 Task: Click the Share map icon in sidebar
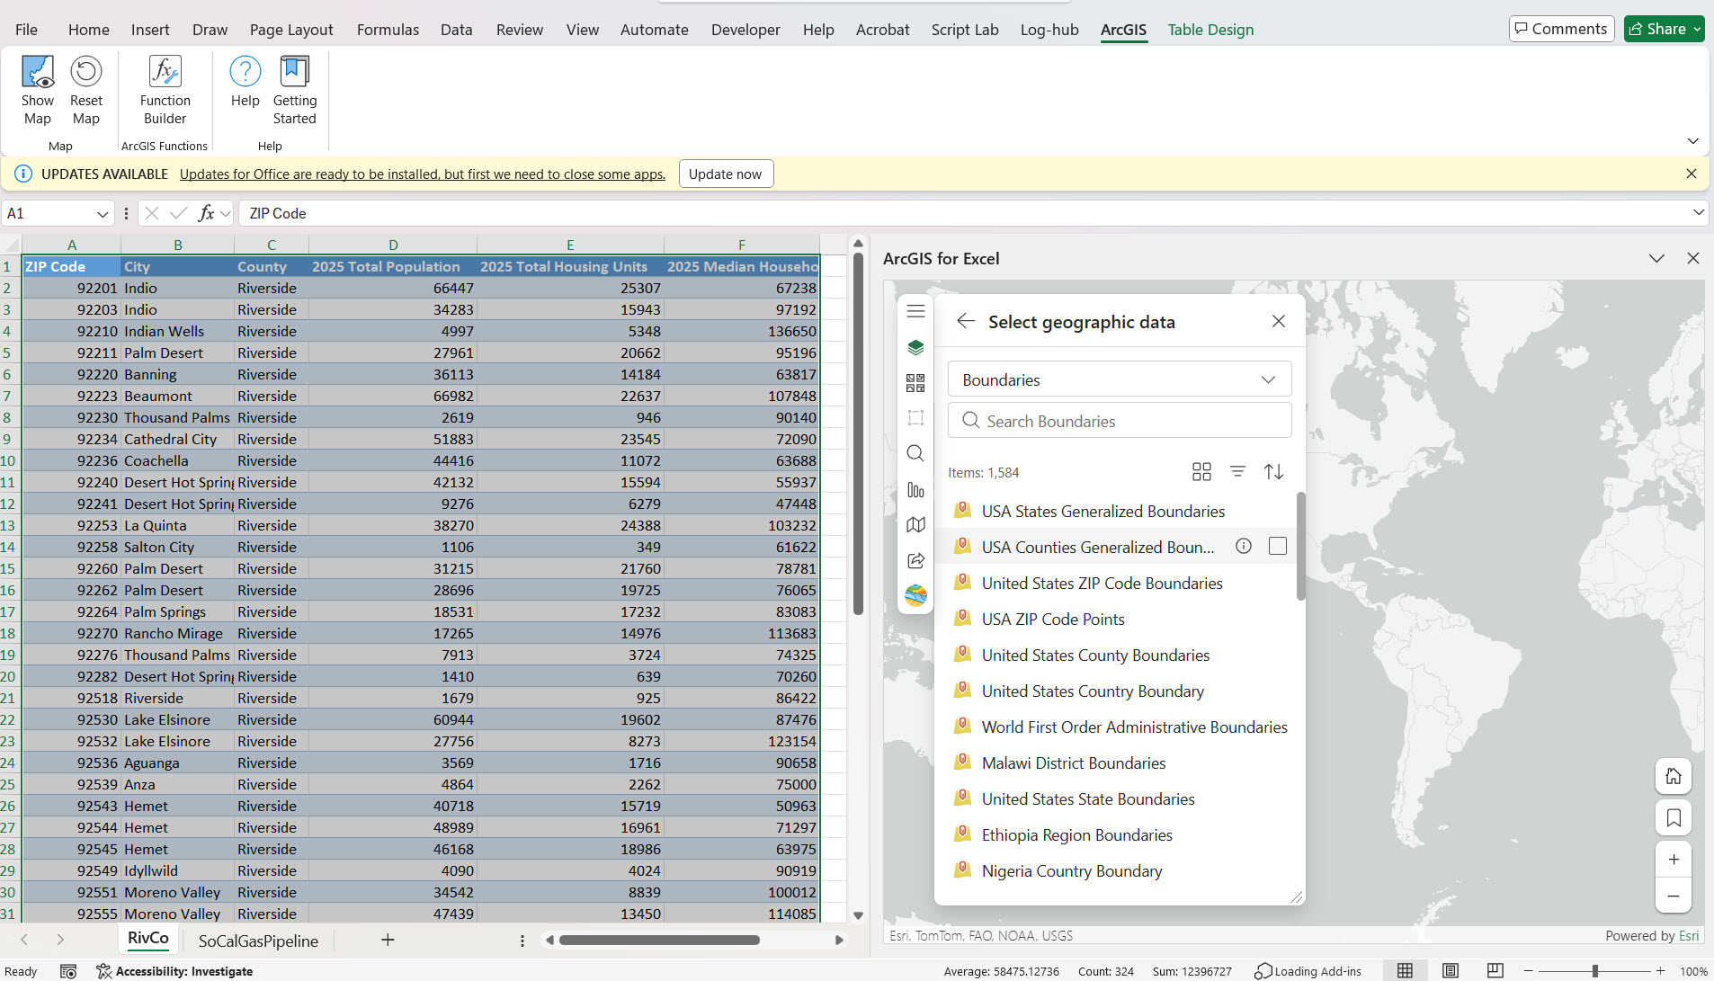(x=915, y=560)
